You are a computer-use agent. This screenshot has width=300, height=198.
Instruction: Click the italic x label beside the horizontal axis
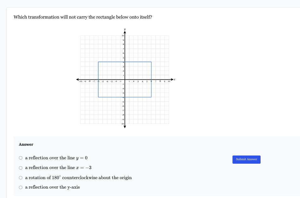click(174, 79)
